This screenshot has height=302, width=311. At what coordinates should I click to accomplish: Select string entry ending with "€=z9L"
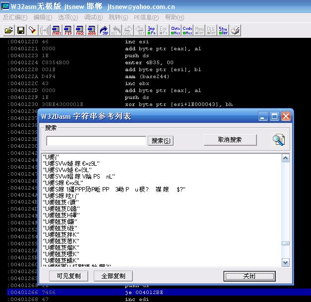[71, 164]
